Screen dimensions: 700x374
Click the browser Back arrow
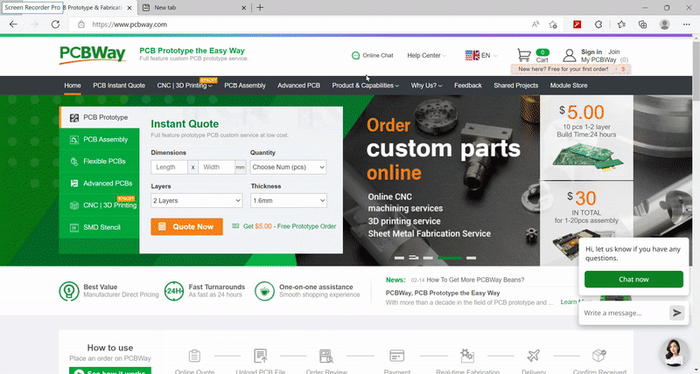14,24
